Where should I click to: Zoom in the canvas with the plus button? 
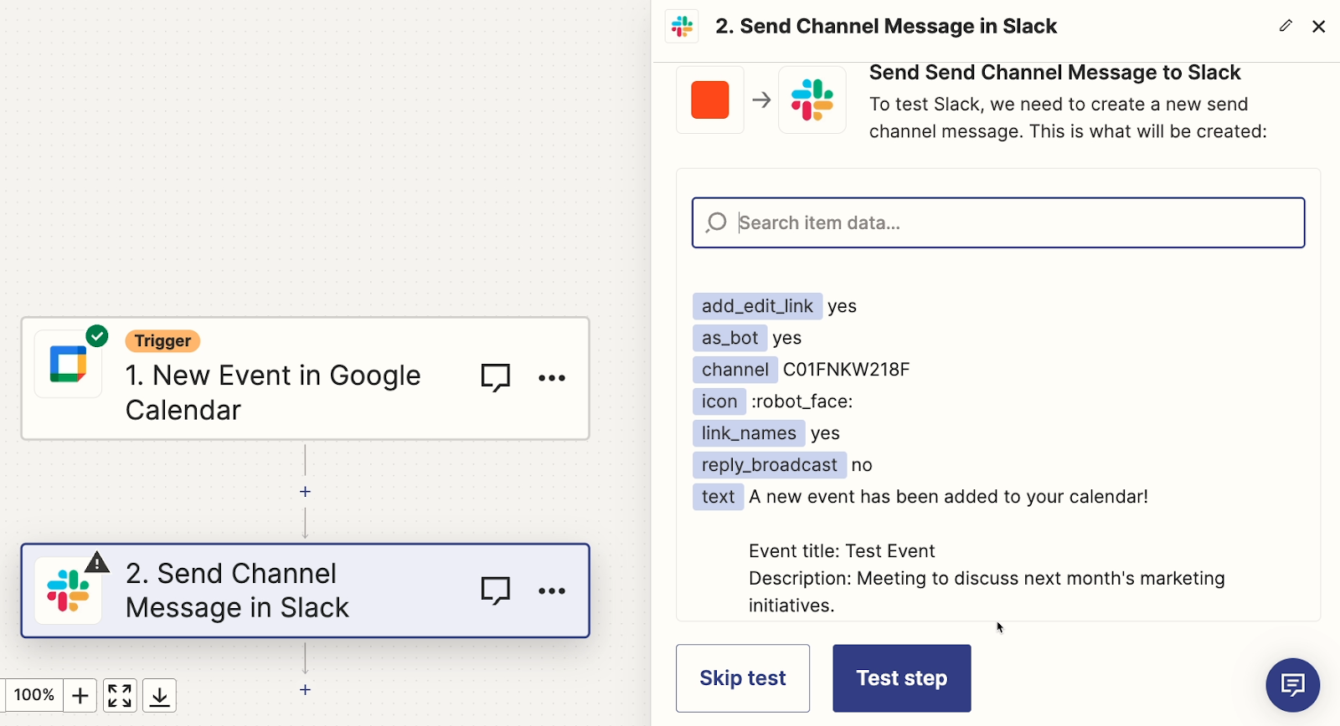tap(80, 695)
